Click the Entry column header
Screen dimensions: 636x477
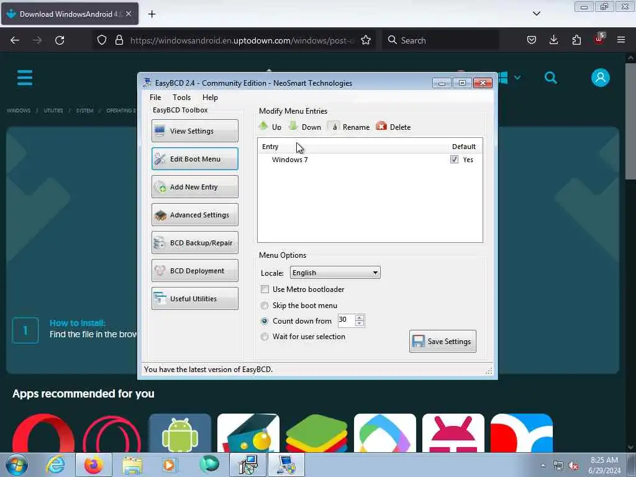(x=270, y=147)
